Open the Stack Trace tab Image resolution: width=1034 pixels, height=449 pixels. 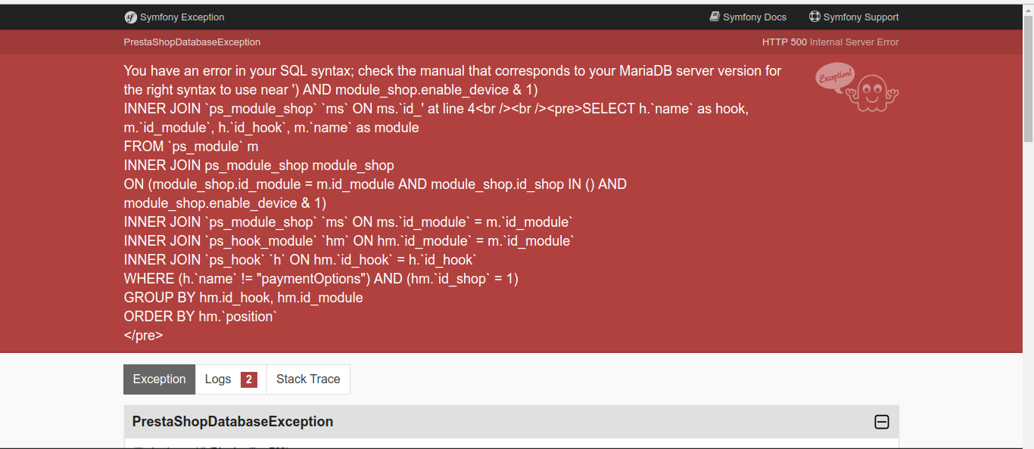click(x=308, y=379)
